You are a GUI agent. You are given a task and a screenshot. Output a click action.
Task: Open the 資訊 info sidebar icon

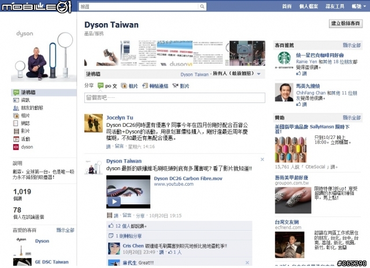pos(16,100)
